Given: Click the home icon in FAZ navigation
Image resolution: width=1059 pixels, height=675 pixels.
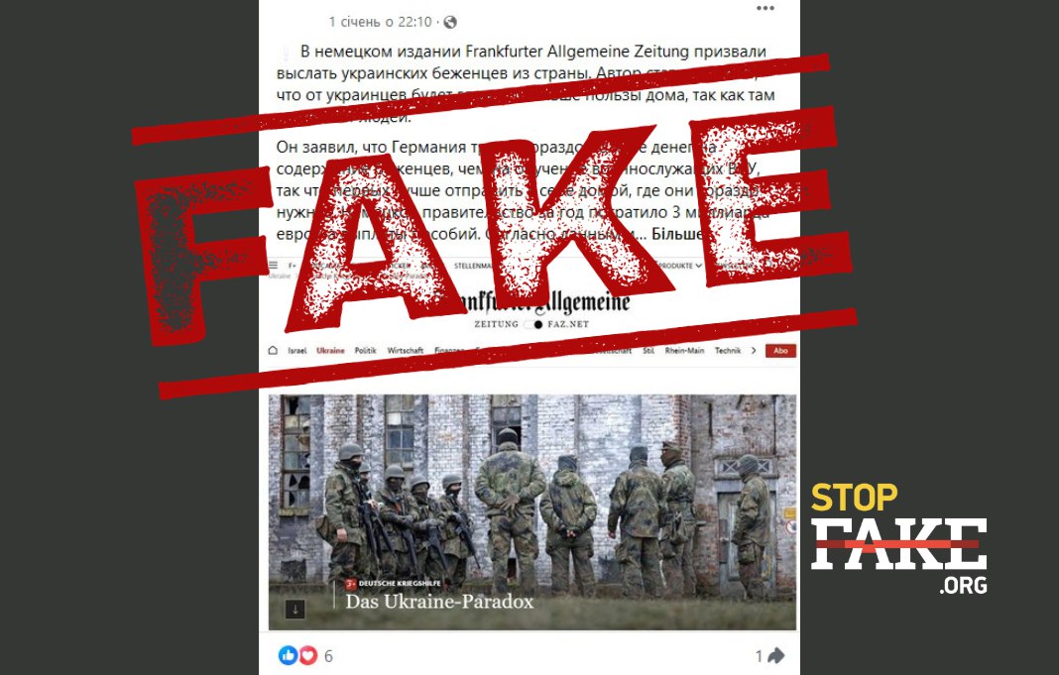Looking at the screenshot, I should click(x=273, y=350).
